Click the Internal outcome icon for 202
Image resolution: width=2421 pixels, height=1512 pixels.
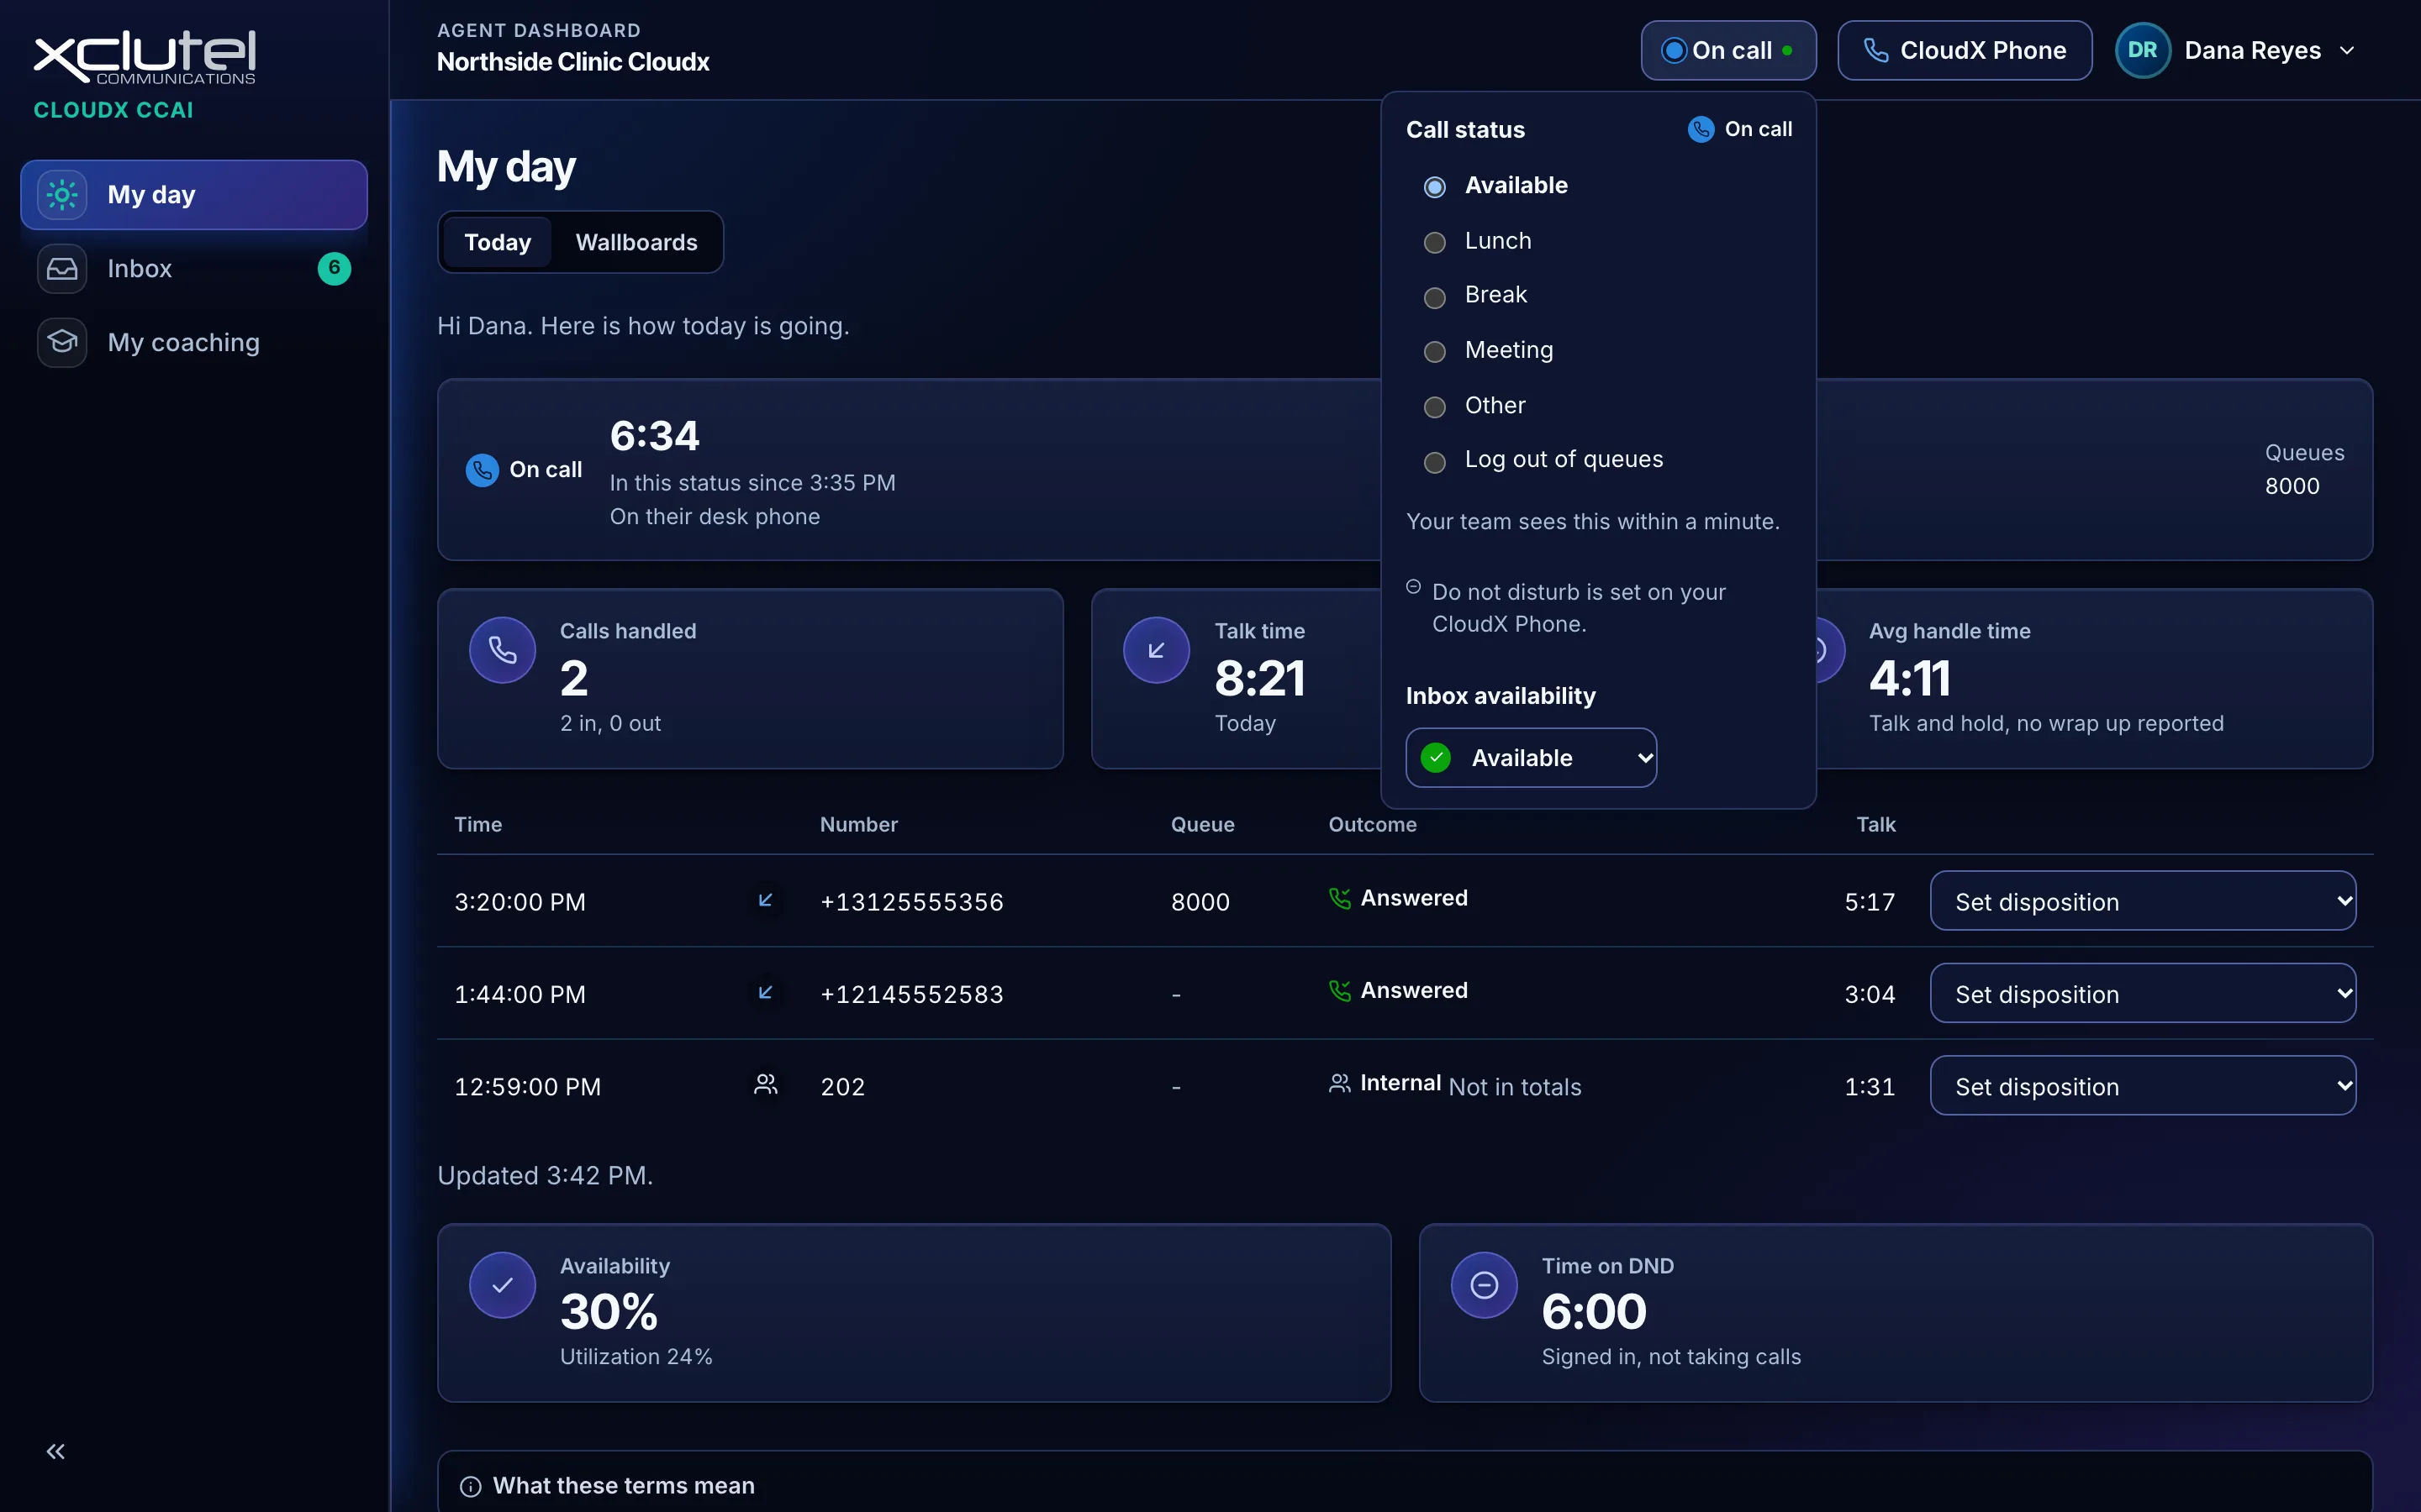(1340, 1083)
